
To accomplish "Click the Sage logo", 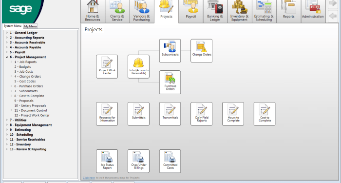I will tap(20, 9).
